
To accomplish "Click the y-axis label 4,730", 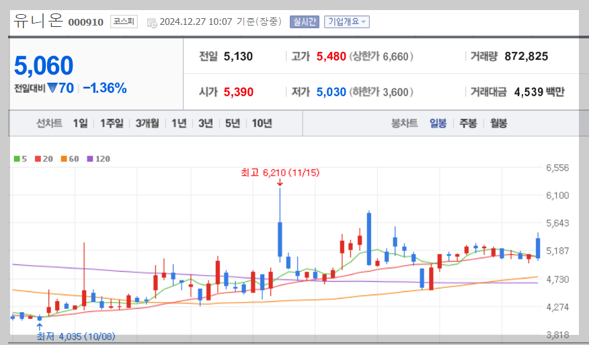I will (x=557, y=279).
